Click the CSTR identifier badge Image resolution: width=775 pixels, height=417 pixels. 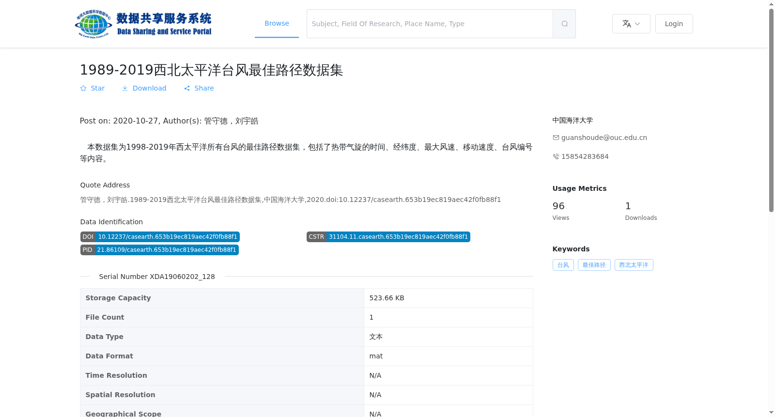(x=388, y=237)
